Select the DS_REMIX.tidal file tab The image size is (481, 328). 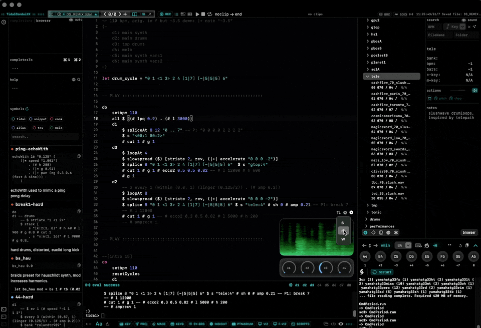tap(79, 14)
